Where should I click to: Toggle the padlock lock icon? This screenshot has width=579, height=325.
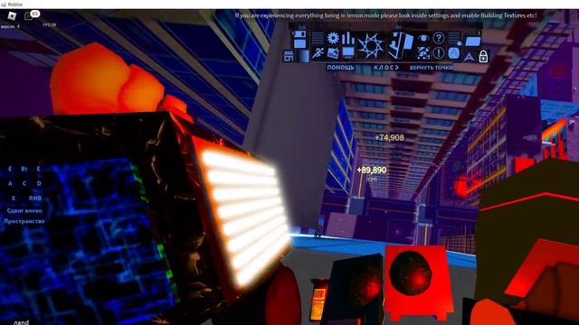[x=483, y=56]
